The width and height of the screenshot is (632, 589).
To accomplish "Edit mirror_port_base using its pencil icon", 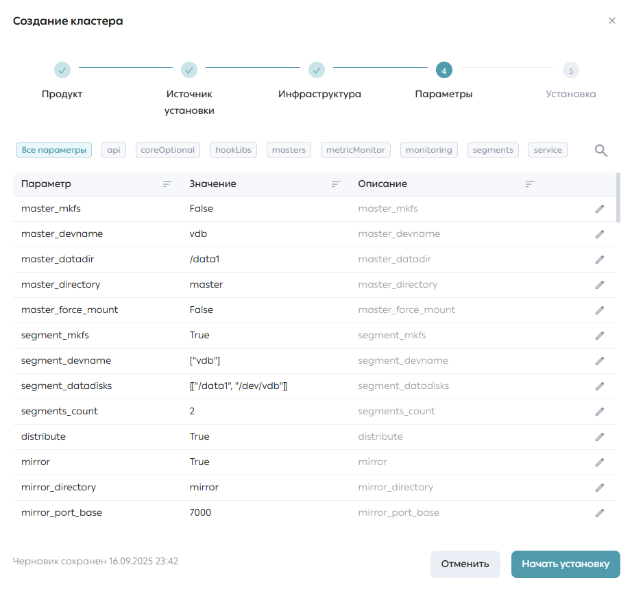I will pos(600,513).
